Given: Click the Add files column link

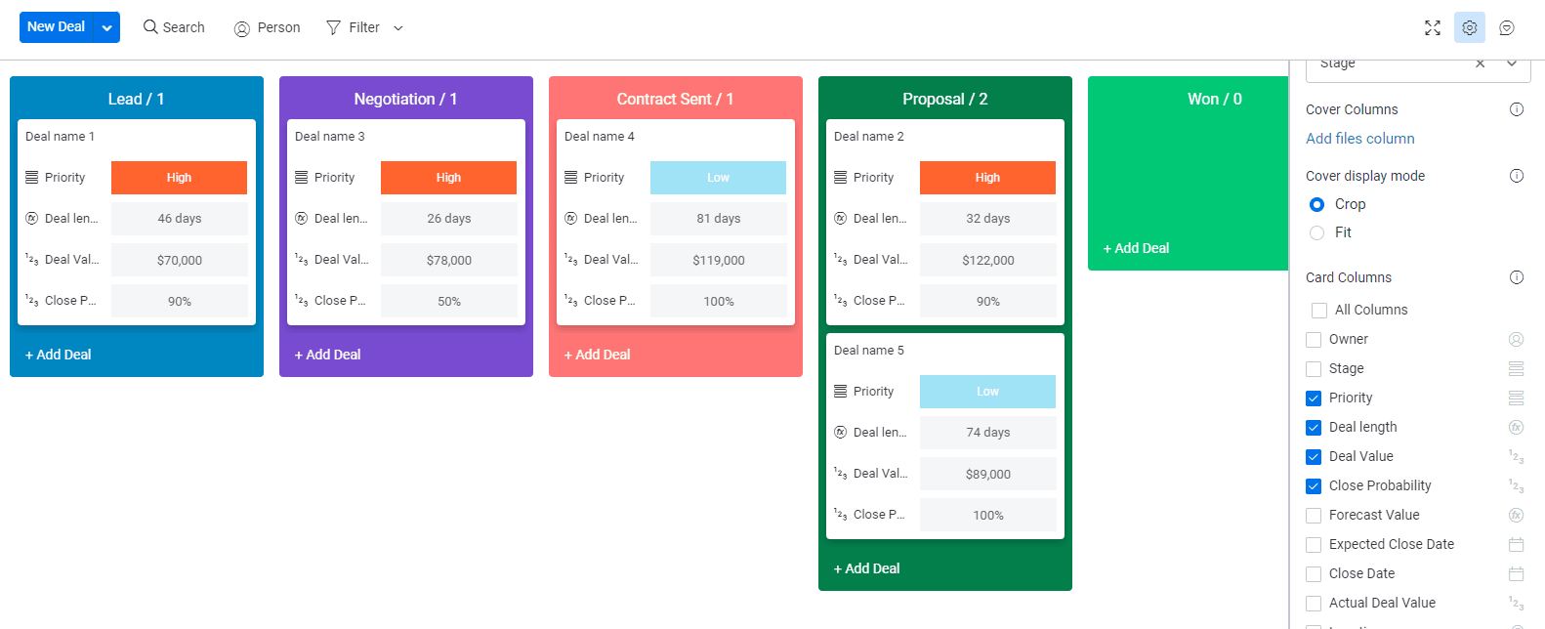Looking at the screenshot, I should (1359, 138).
